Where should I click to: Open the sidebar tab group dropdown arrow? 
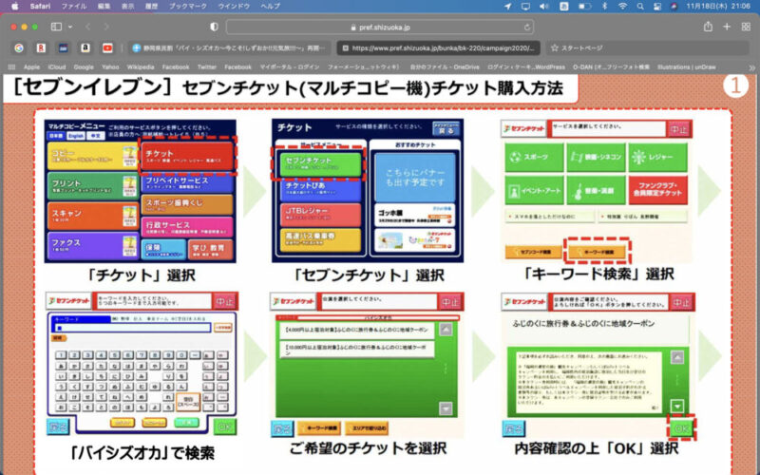pyautogui.click(x=69, y=28)
